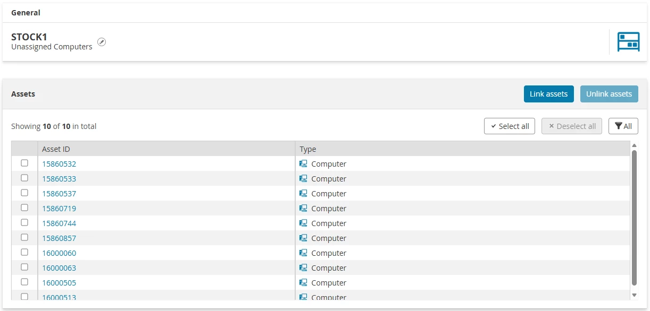Open asset link 15860744
The height and width of the screenshot is (311, 650).
59,223
